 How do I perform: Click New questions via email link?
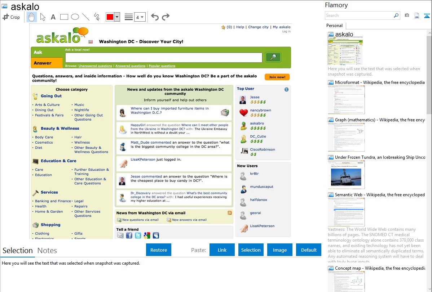coord(140,220)
